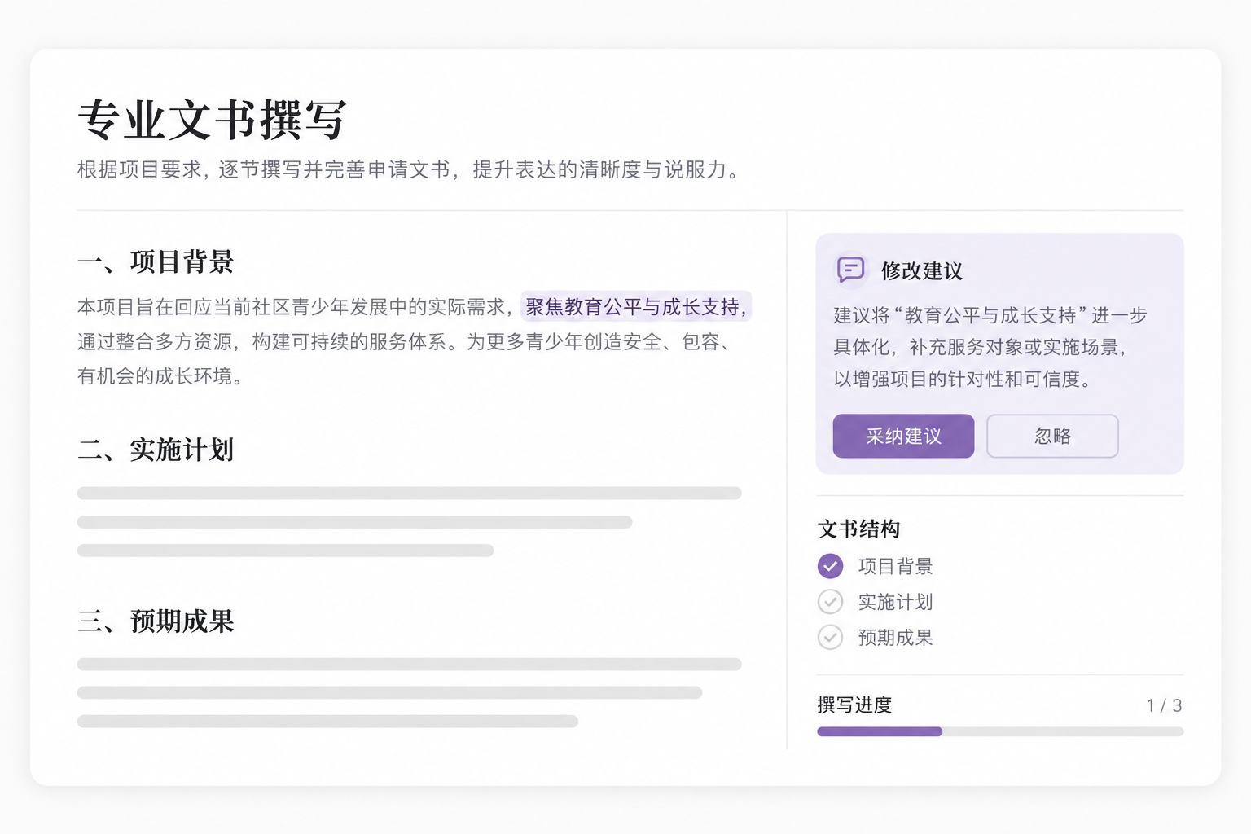This screenshot has height=834, width=1251.
Task: Click the subtitle starting 根据项目要求
Action: pyautogui.click(x=410, y=169)
